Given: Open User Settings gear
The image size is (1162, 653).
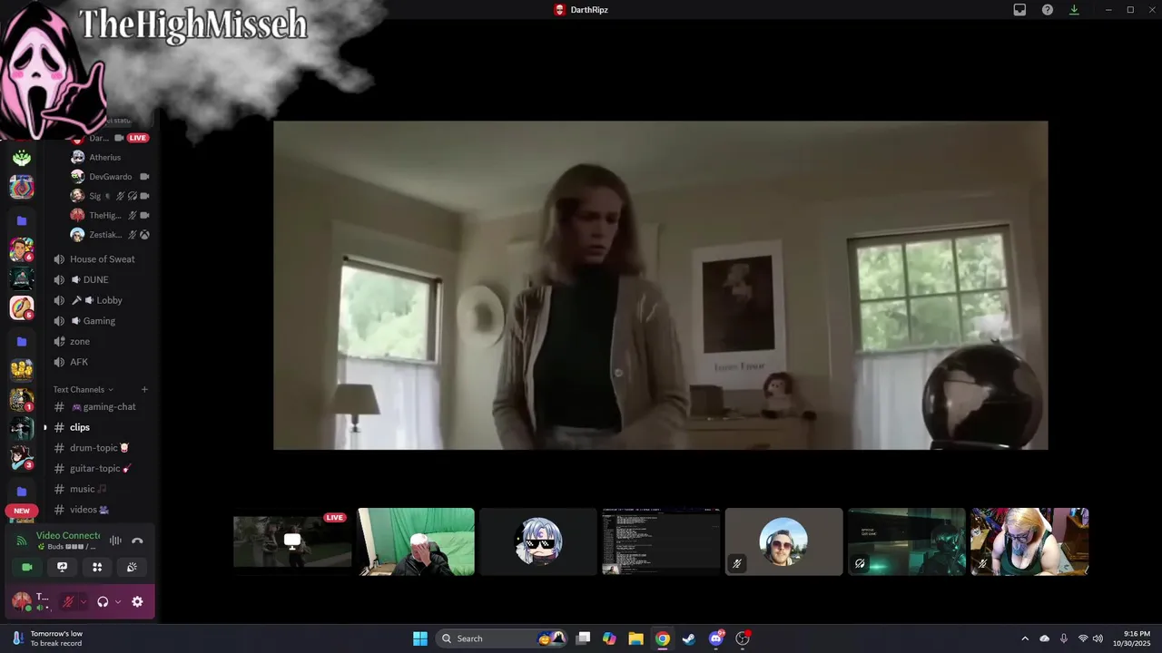Looking at the screenshot, I should [137, 601].
